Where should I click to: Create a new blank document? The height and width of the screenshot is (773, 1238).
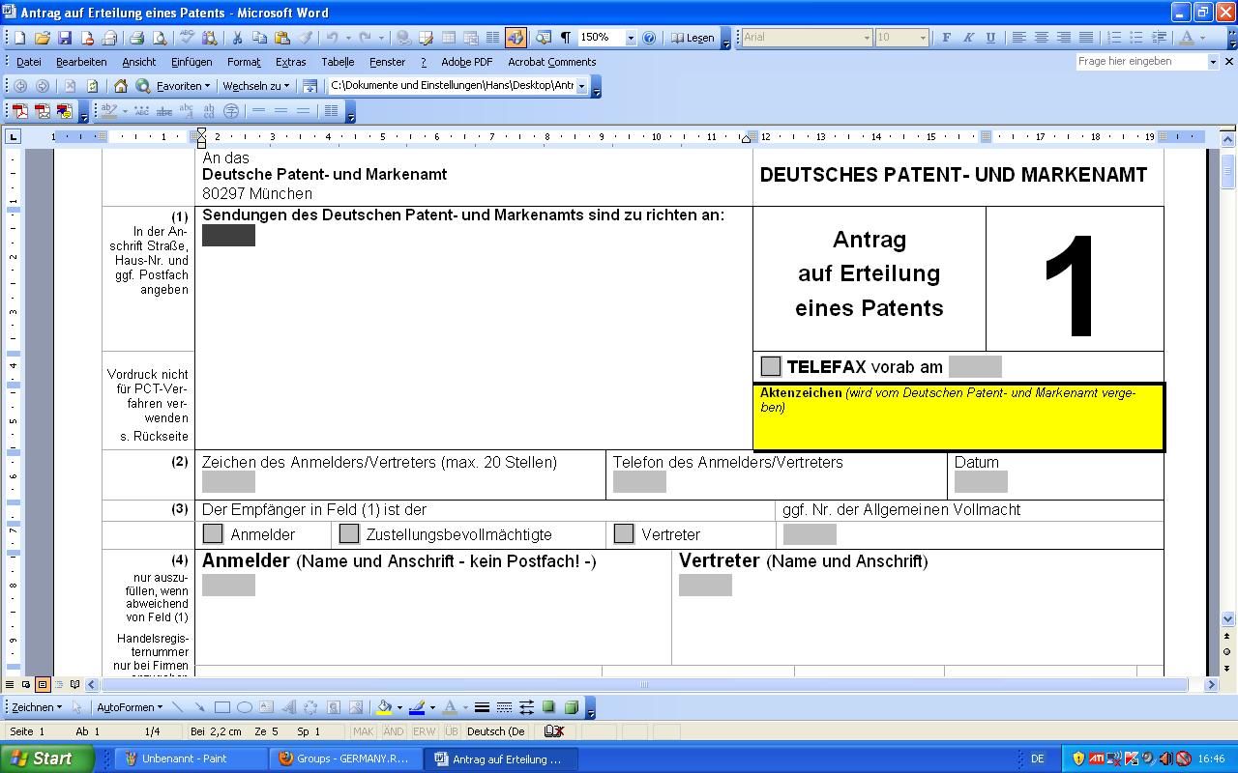pos(18,38)
